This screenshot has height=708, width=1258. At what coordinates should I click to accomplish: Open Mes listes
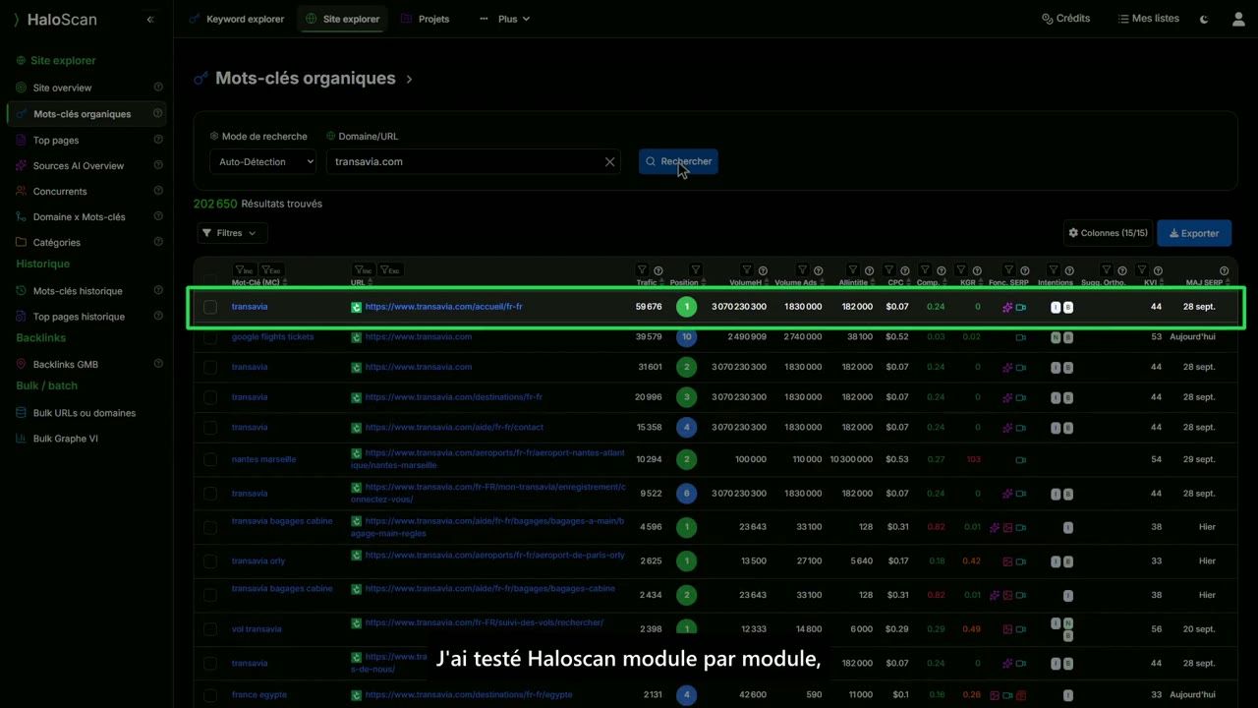1148,19
